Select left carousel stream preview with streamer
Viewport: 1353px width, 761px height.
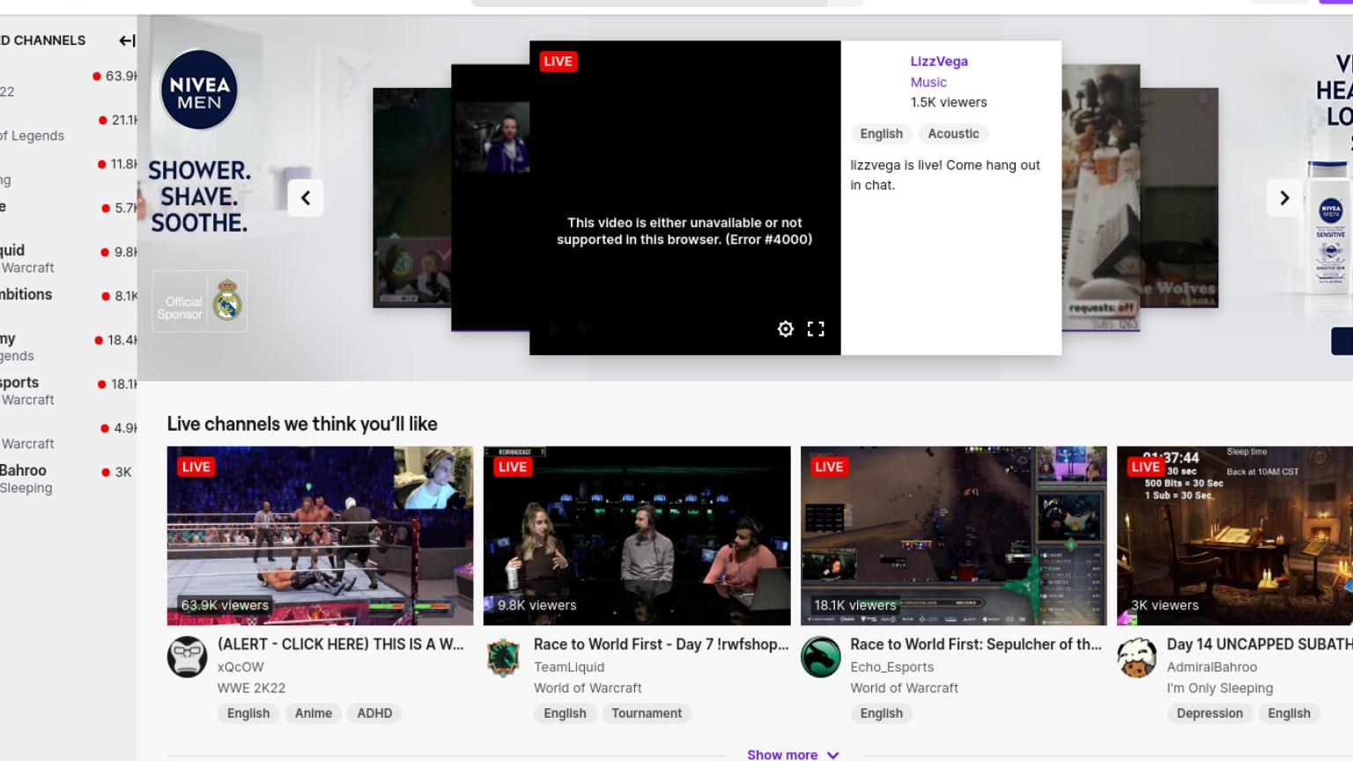pos(490,197)
